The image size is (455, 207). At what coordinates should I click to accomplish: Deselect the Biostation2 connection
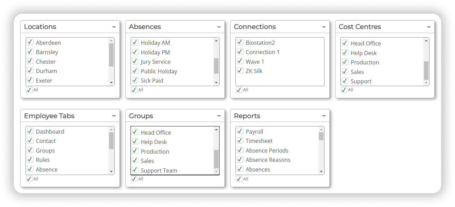(x=240, y=42)
